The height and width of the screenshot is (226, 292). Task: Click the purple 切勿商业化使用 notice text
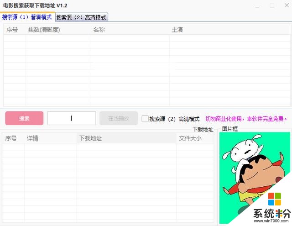pos(246,119)
